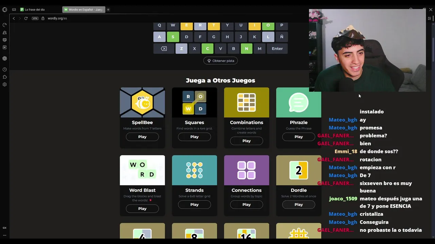Play the Word Blast game
Viewport: 435px width, 244px height.
pos(142,209)
